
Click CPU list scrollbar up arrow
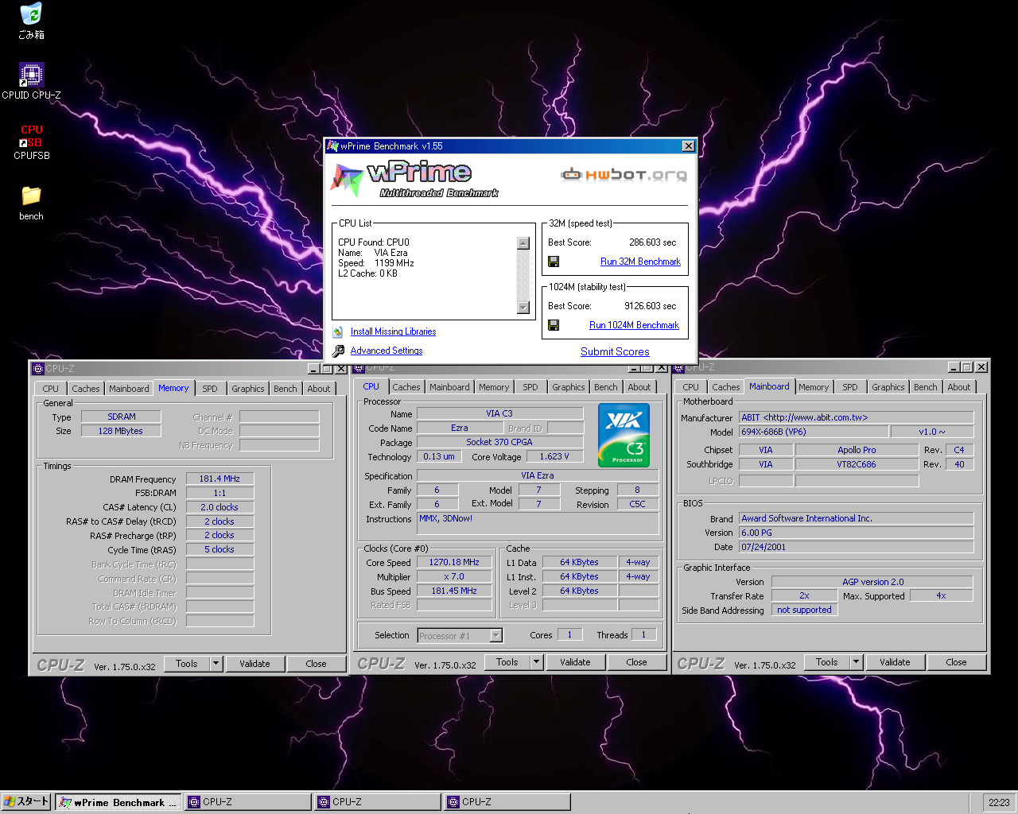[x=523, y=243]
